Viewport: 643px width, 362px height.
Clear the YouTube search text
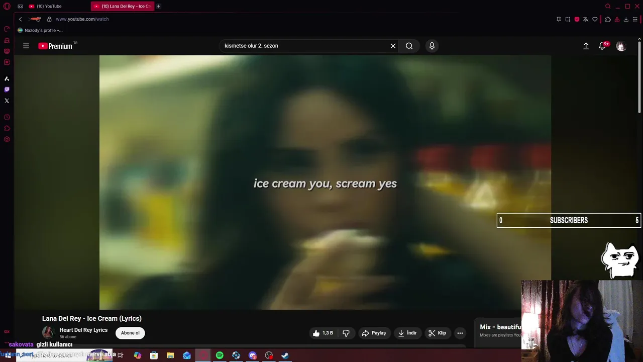tap(393, 46)
